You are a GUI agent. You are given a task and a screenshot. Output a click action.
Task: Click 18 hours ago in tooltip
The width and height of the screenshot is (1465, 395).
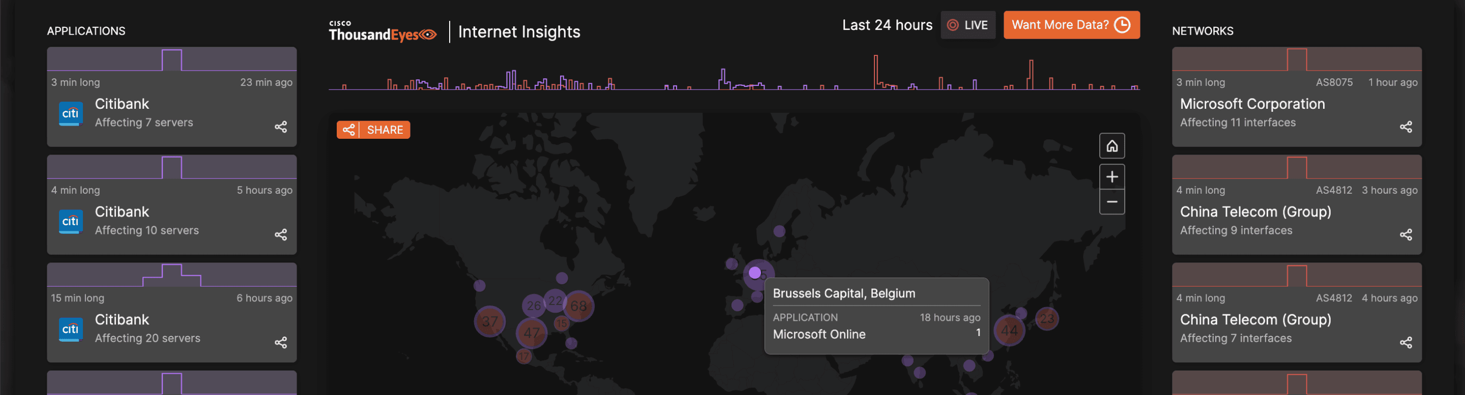pos(950,318)
